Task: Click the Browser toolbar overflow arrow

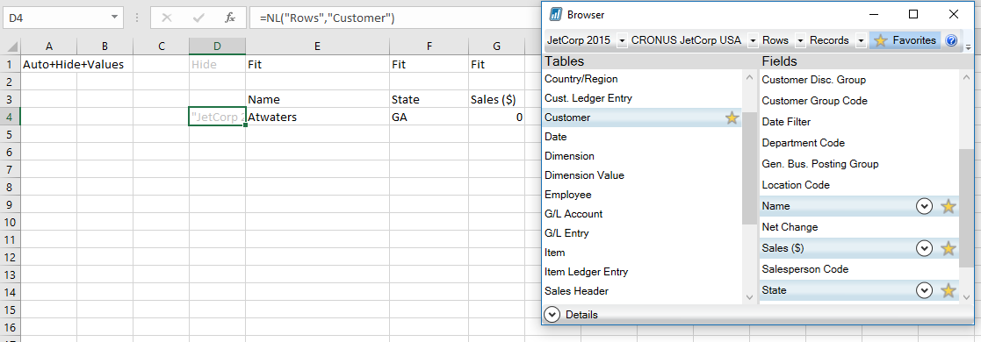Action: pyautogui.click(x=969, y=46)
